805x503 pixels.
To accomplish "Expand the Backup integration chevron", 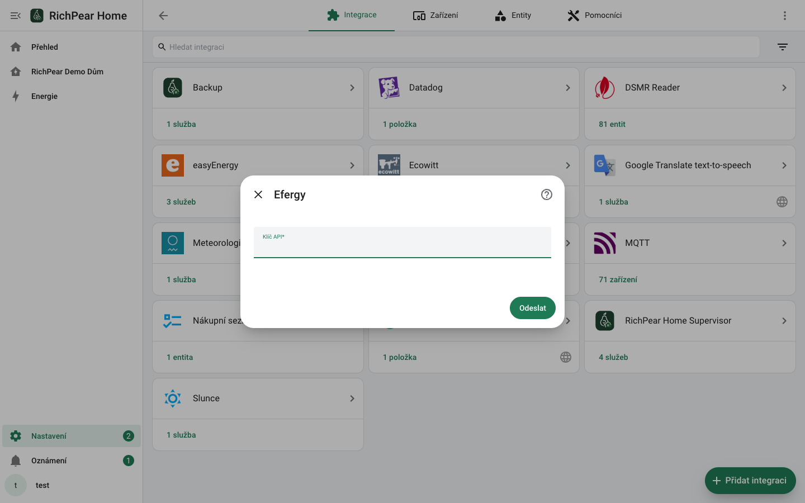I will click(352, 88).
